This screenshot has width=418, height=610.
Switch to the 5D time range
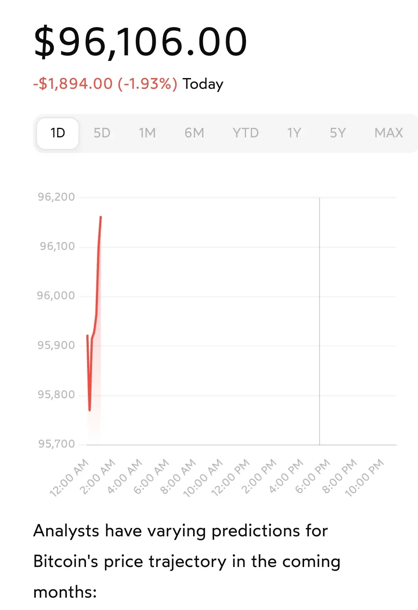coord(102,133)
